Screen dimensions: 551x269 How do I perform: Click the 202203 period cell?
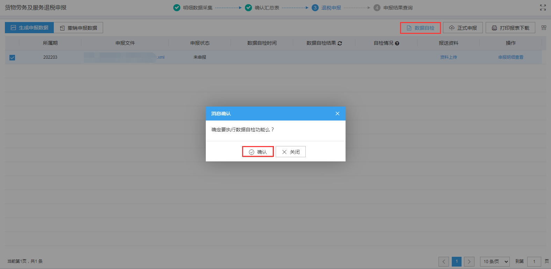(50, 57)
